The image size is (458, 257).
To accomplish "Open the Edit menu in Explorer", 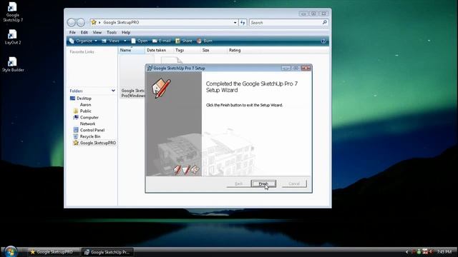I will [84, 32].
